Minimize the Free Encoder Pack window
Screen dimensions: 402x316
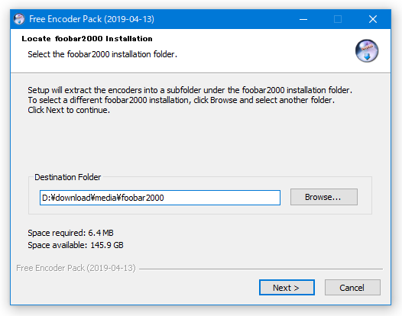[303, 19]
